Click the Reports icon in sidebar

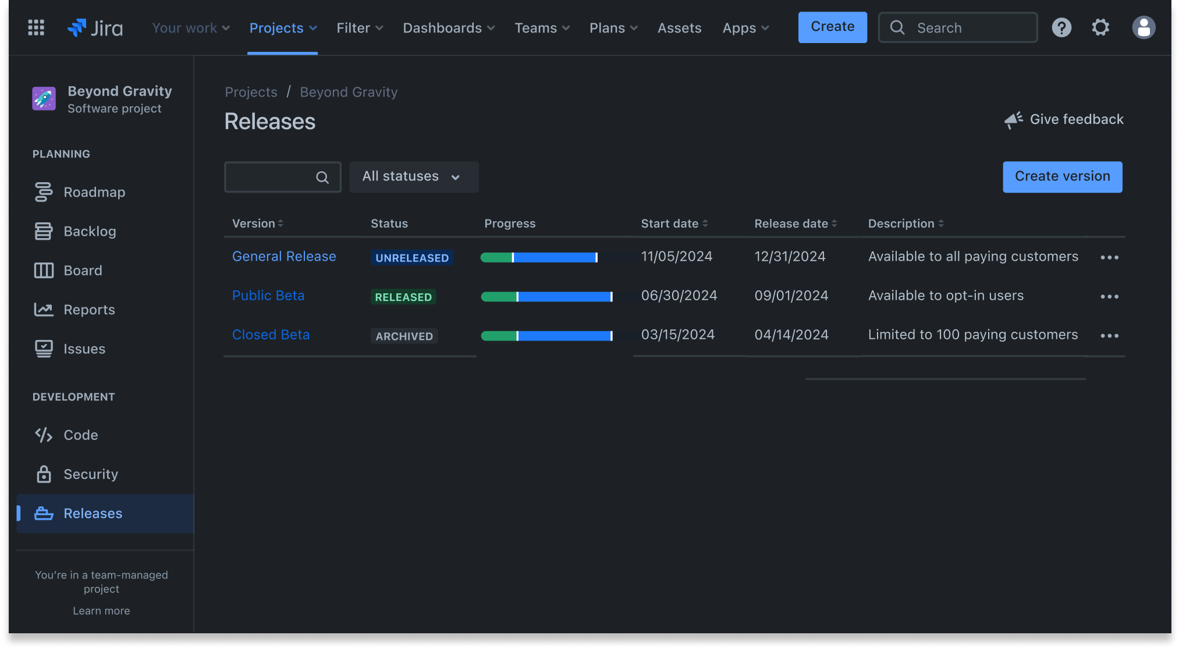coord(42,309)
